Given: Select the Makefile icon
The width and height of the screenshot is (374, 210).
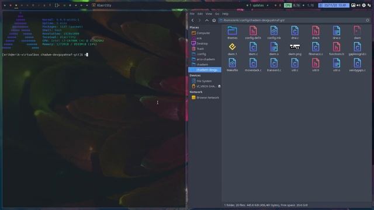Looking at the screenshot, I should click(x=232, y=65).
